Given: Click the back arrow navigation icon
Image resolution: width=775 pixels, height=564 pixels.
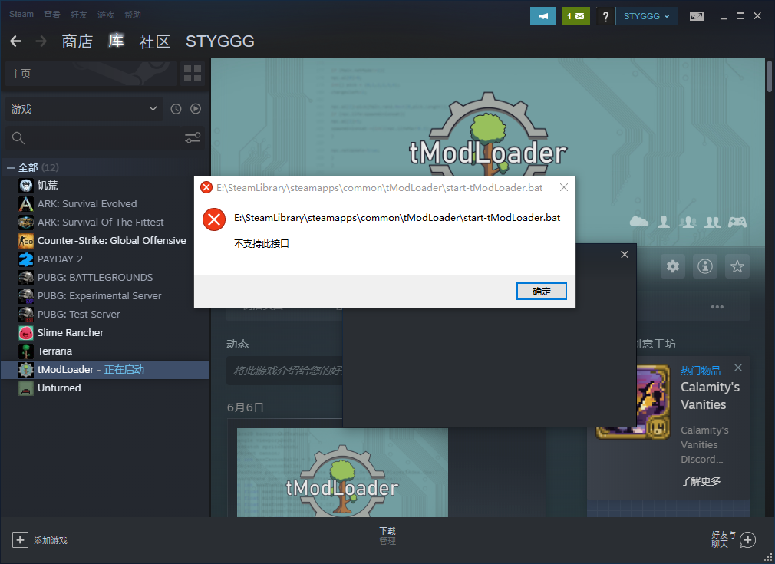Looking at the screenshot, I should point(15,41).
